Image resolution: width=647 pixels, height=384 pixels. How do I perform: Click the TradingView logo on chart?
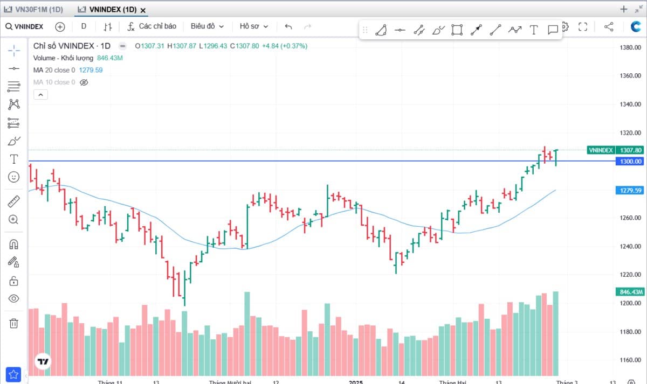pos(43,361)
